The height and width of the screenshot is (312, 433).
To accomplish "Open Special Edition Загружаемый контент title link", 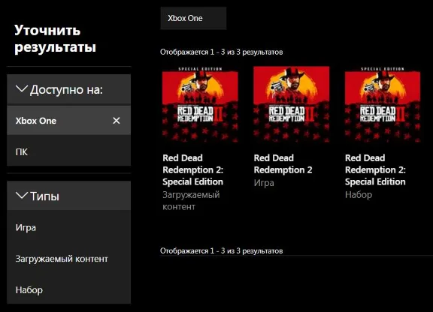I will tap(192, 169).
